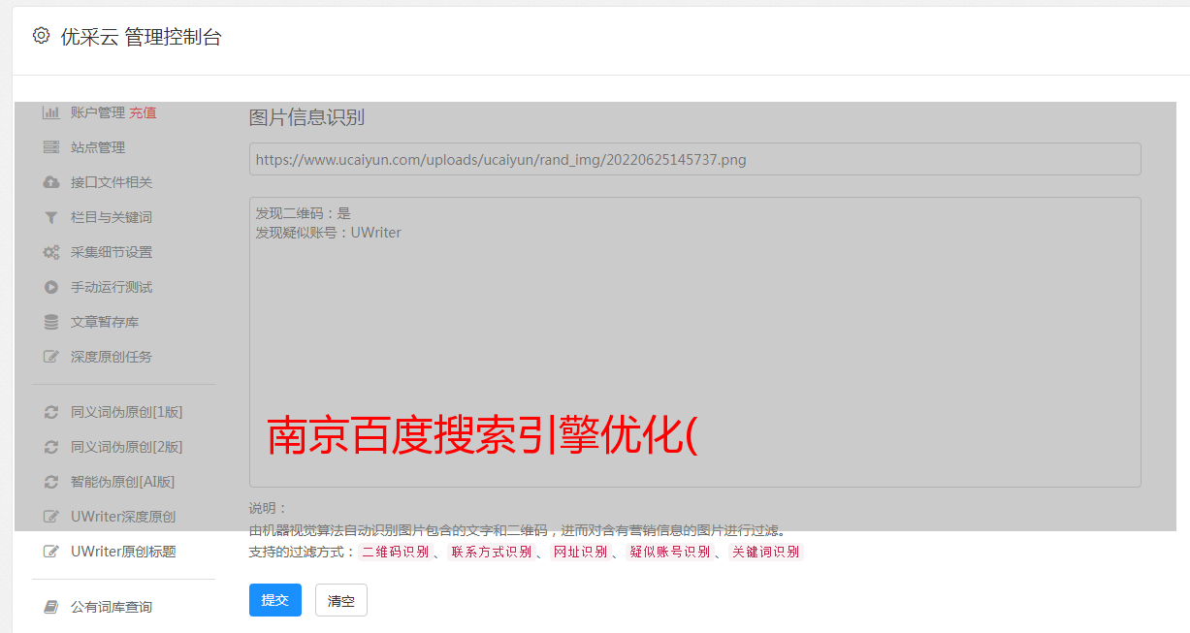Click the cloud upload icon for 接口文件相关
1190x633 pixels.
pos(51,182)
